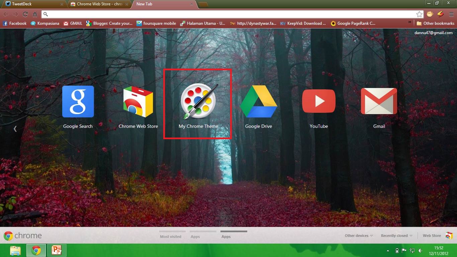This screenshot has width=457, height=257.
Task: Open the dynastywar bookmark
Action: point(253,23)
